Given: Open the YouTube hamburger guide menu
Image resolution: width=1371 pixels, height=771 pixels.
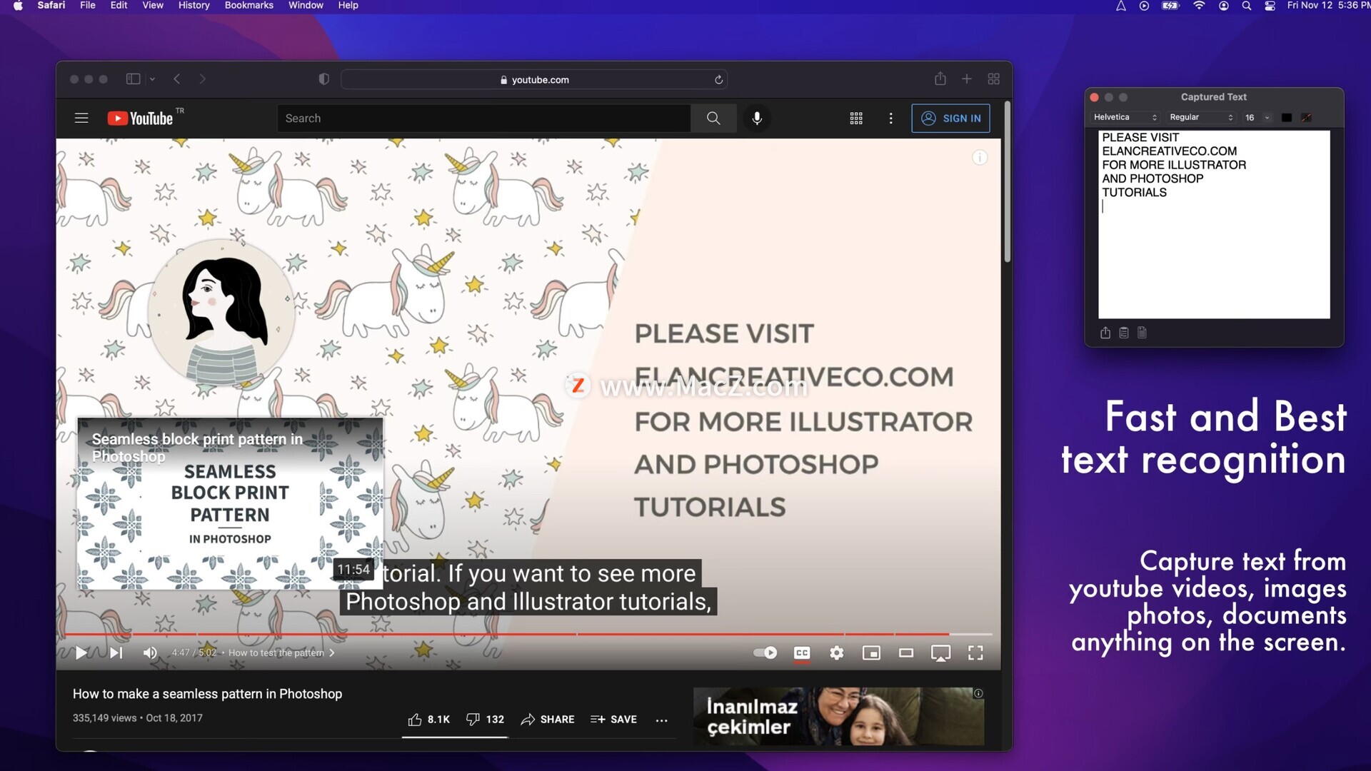Looking at the screenshot, I should tap(81, 119).
